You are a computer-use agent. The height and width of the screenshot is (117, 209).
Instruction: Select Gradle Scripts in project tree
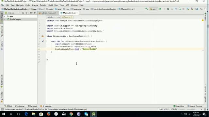tap(15, 19)
